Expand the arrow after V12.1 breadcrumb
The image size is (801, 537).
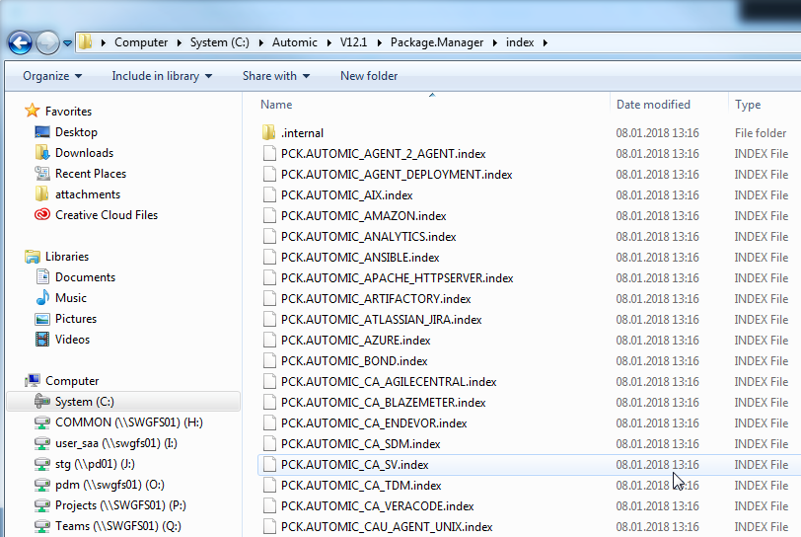(x=379, y=43)
